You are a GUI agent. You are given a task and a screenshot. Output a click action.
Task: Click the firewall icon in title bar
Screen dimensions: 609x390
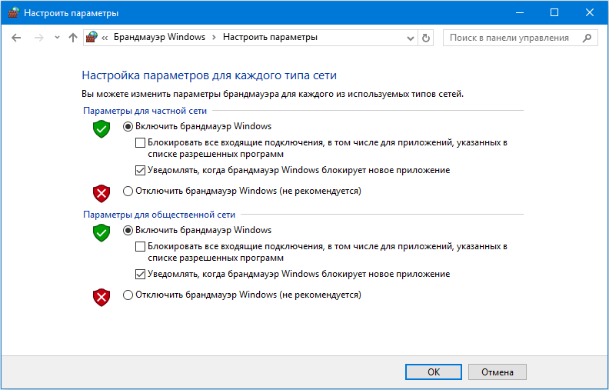click(12, 12)
